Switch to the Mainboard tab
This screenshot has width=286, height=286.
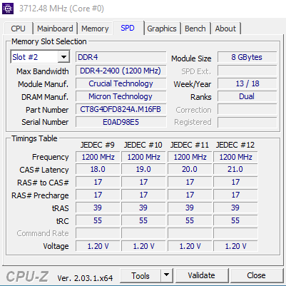click(x=55, y=29)
